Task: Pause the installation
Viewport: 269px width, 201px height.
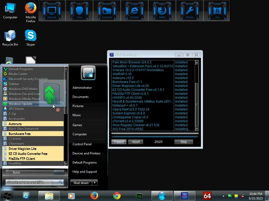Action: click(x=119, y=142)
